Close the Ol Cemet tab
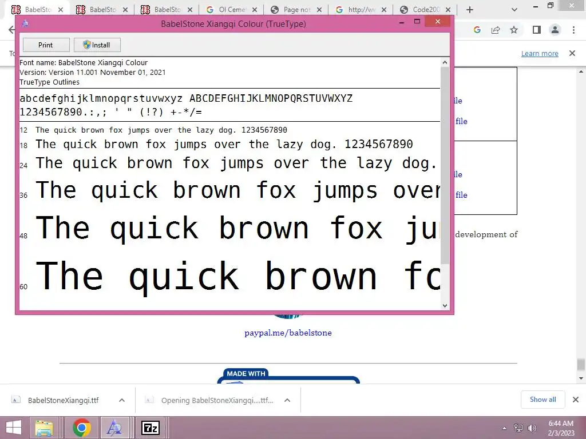The image size is (586, 439). tap(255, 10)
